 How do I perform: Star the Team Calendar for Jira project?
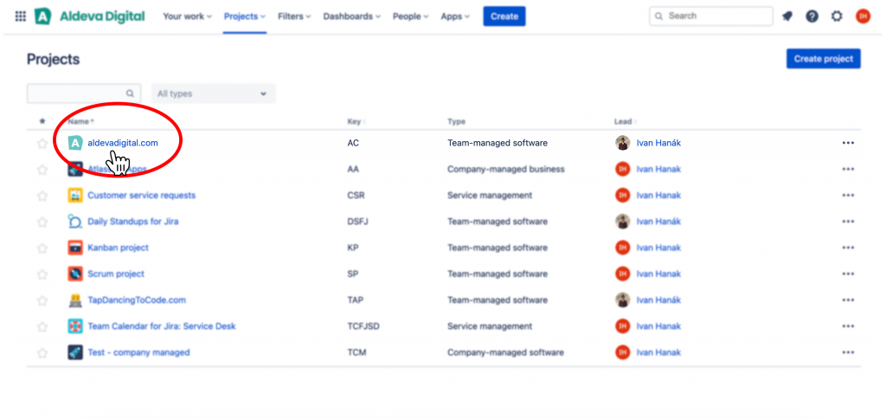coord(42,326)
